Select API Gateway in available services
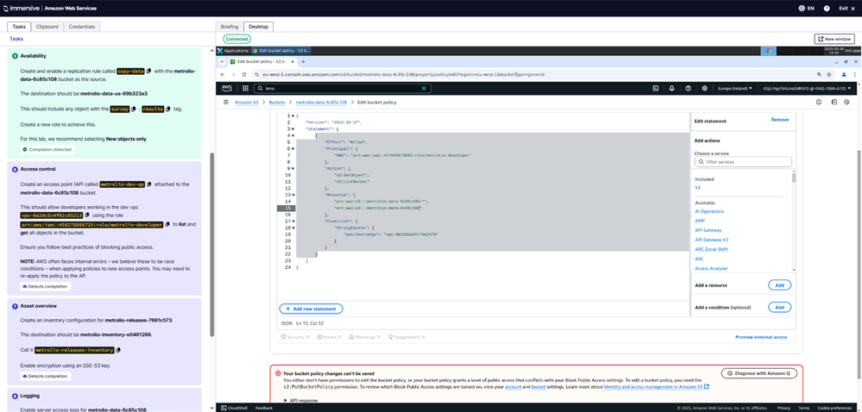 [x=708, y=230]
